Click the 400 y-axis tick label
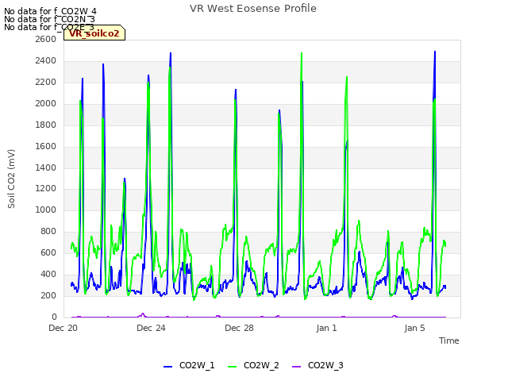The width and height of the screenshot is (508, 381). coord(48,274)
